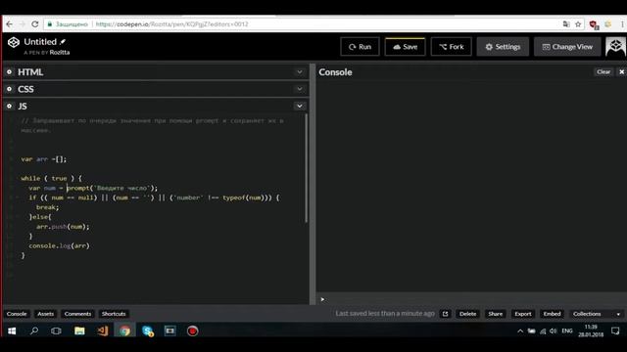The height and width of the screenshot is (352, 627).
Task: Click the console.log(arr) code line
Action: pos(59,245)
